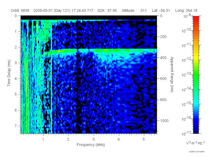209x157 pixels.
Task: Select the date 2009-05-01 (Day 121) text
Action: click(x=52, y=10)
